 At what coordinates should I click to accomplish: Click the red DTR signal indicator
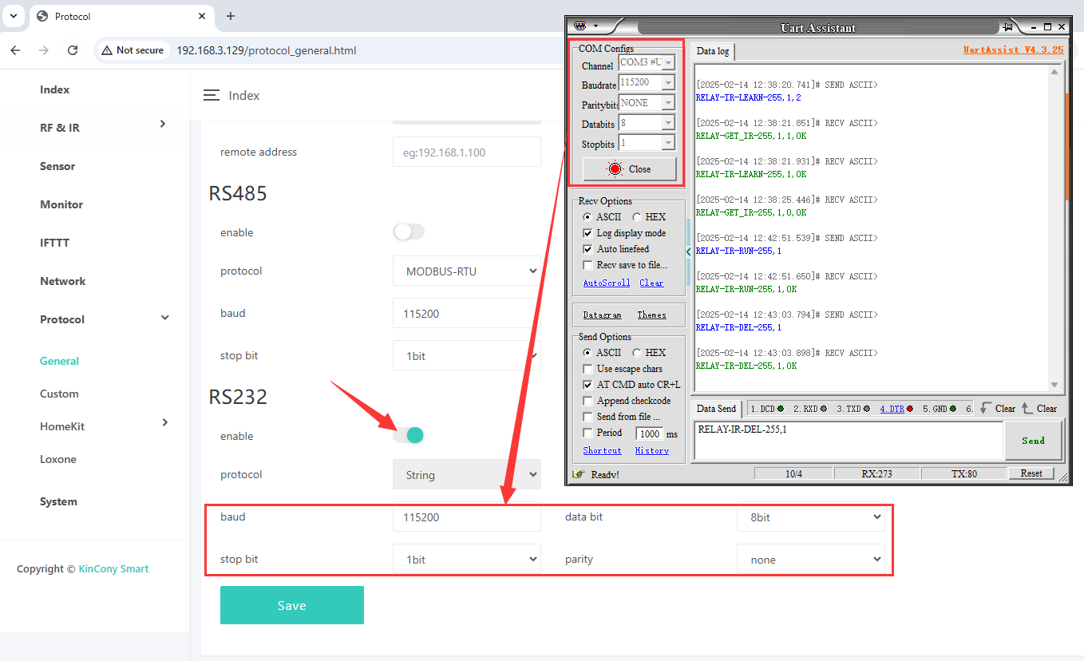pyautogui.click(x=910, y=409)
